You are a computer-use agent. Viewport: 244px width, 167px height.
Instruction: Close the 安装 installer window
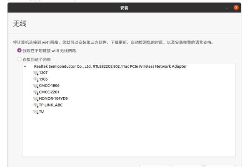point(236,8)
